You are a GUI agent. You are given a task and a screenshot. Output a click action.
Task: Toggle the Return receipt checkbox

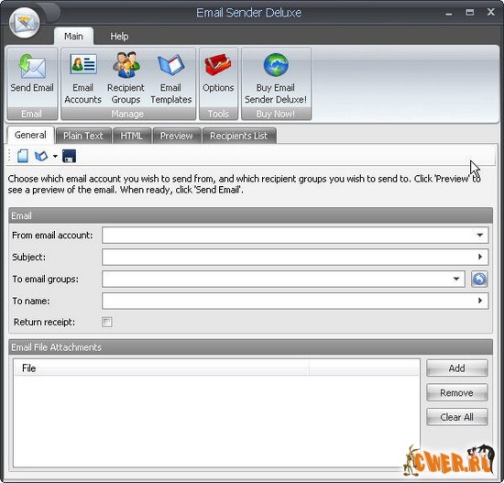pyautogui.click(x=106, y=322)
